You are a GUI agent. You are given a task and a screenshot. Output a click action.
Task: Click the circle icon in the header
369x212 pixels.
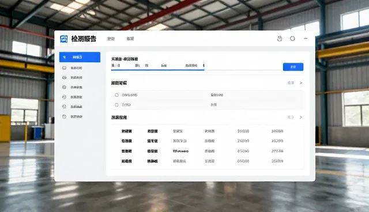coord(292,39)
